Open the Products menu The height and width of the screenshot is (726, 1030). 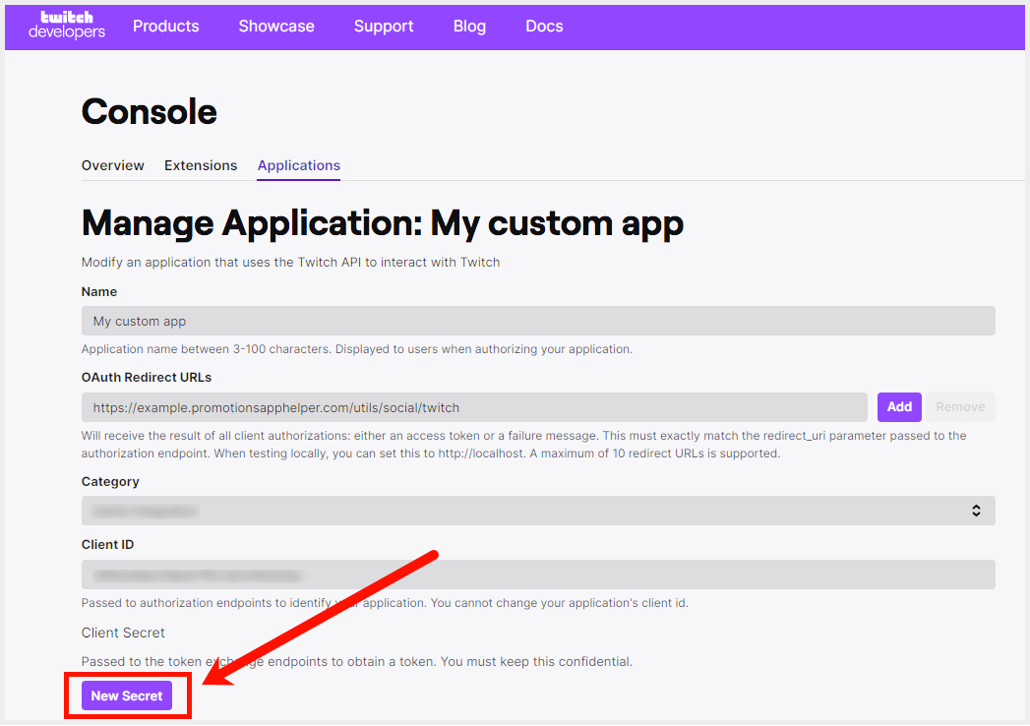tap(165, 27)
